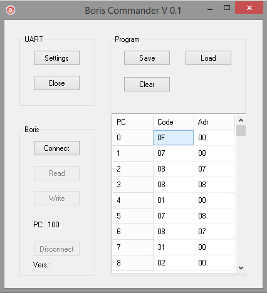This screenshot has height=293, width=267.
Task: Save the current program
Action: [x=147, y=58]
